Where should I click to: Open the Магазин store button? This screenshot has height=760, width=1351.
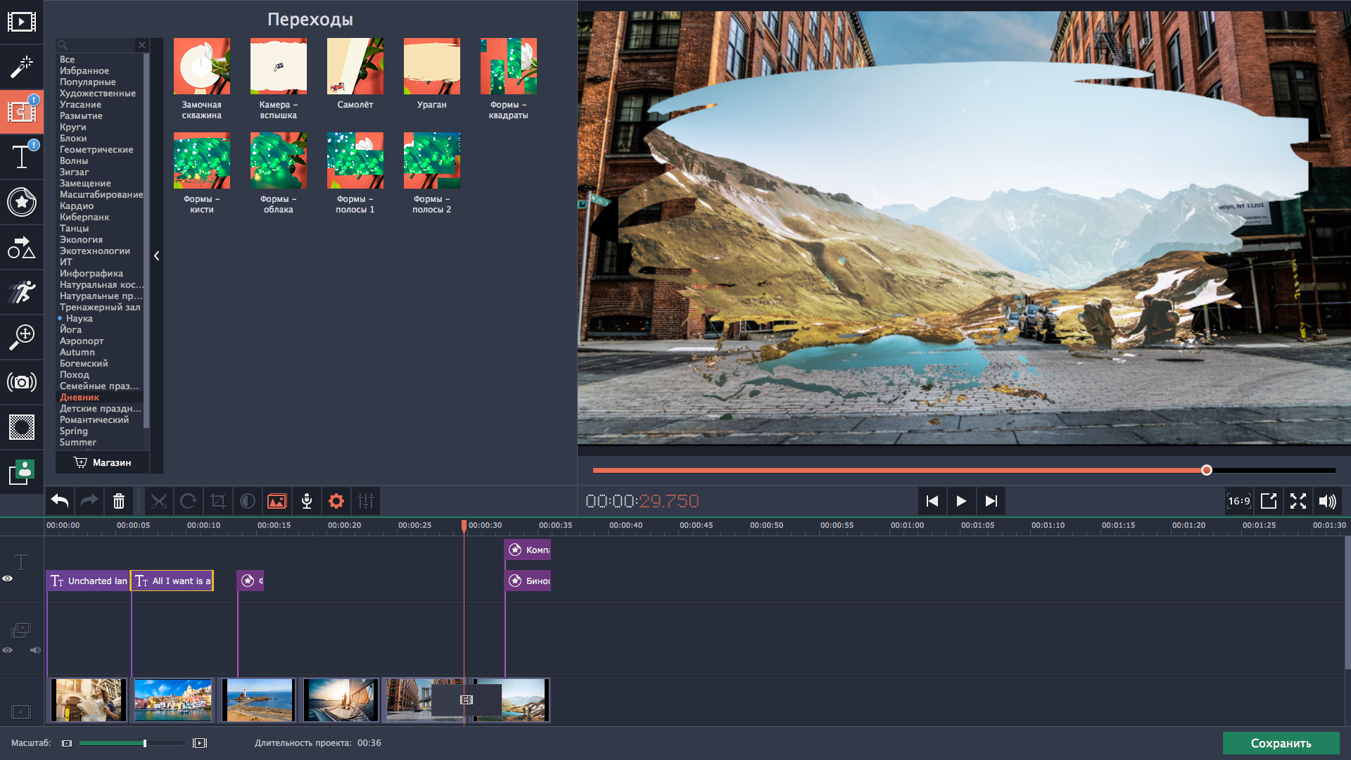(x=103, y=462)
